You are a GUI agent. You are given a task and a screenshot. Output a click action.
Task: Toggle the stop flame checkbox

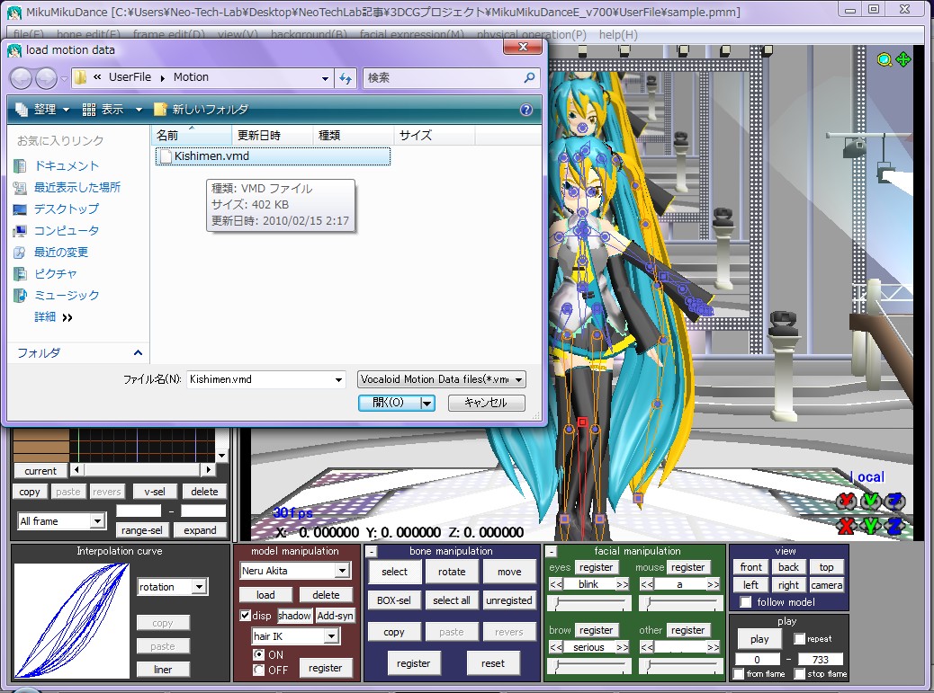(799, 673)
